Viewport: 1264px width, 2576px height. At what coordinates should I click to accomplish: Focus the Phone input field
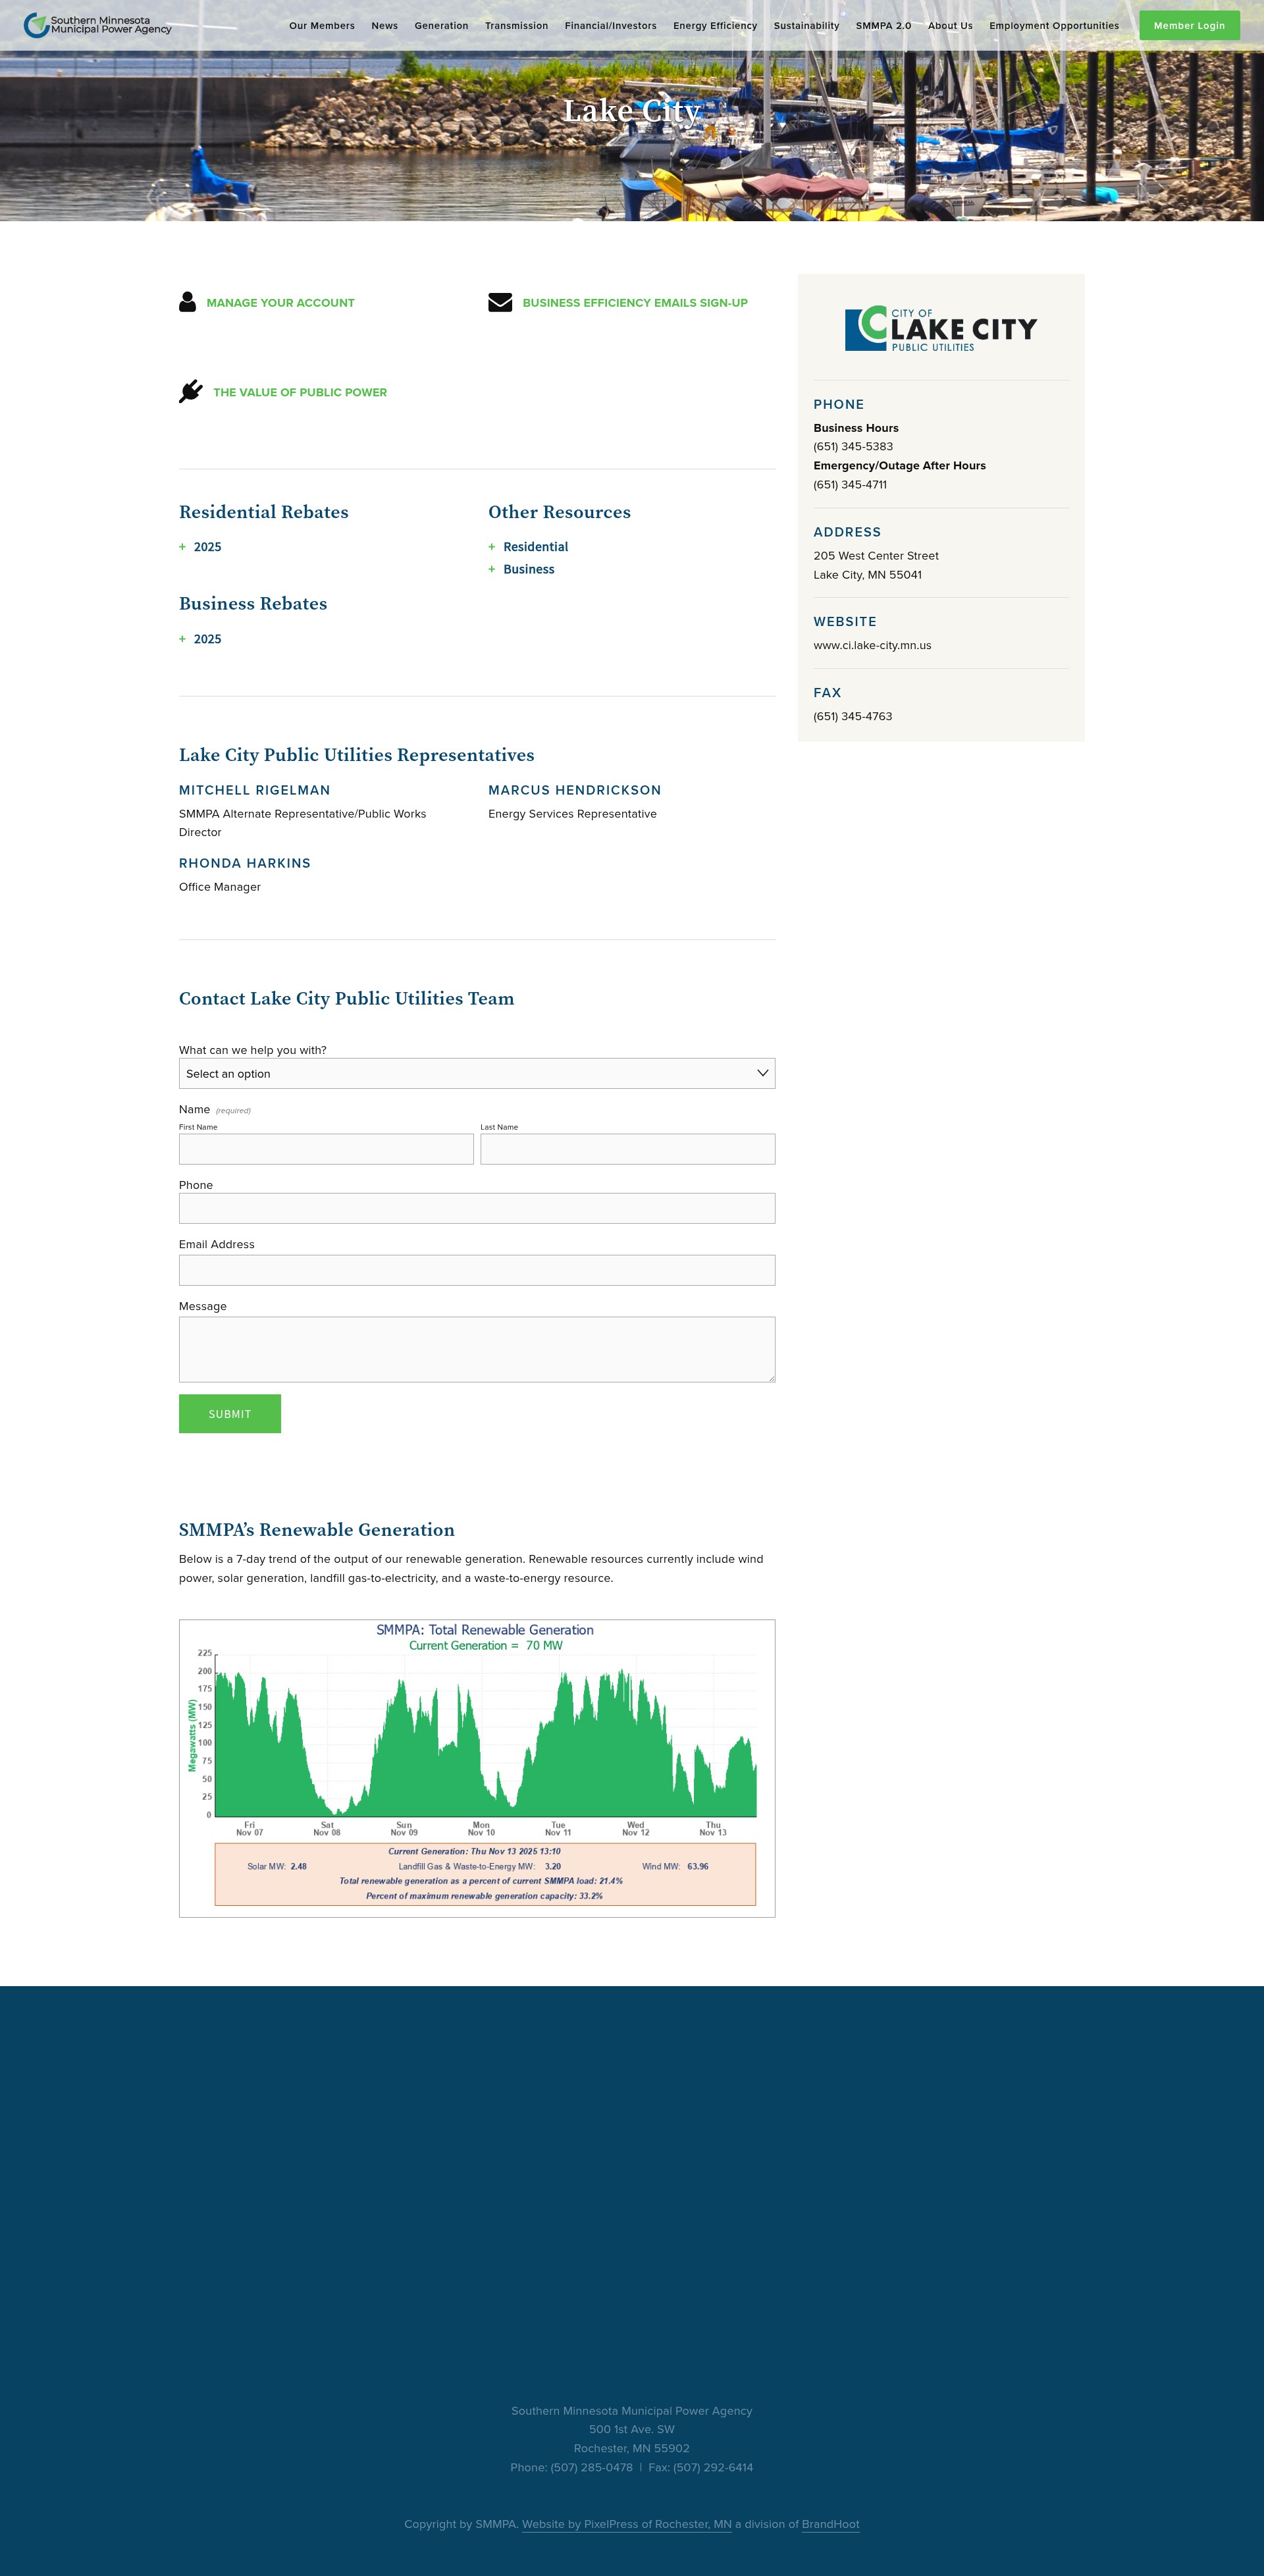click(477, 1208)
